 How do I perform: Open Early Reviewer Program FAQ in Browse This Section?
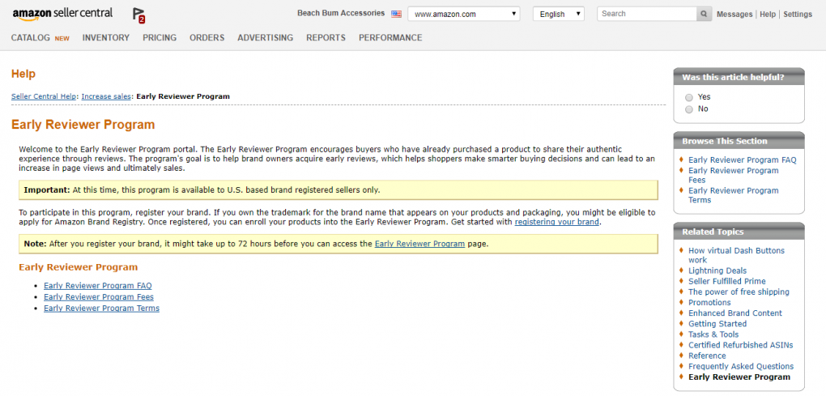[743, 160]
